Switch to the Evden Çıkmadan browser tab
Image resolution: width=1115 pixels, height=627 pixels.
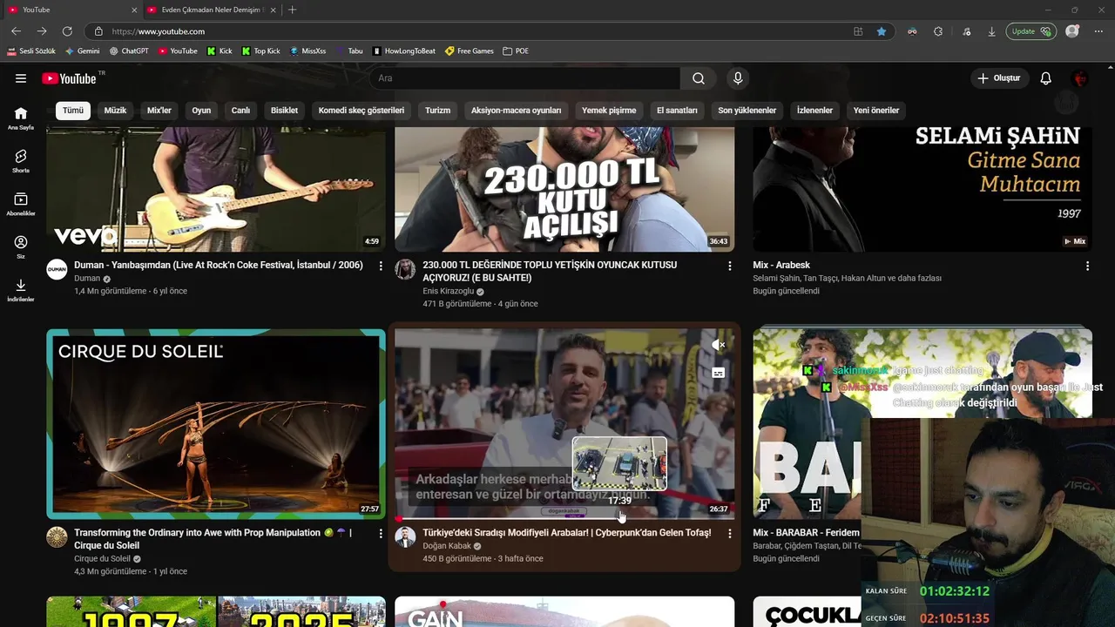(x=211, y=10)
